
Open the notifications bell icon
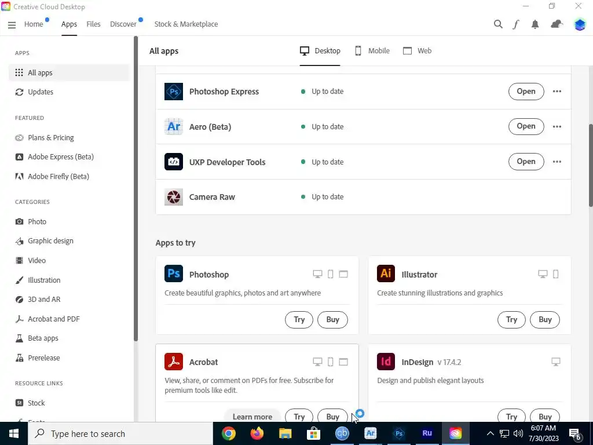click(535, 24)
